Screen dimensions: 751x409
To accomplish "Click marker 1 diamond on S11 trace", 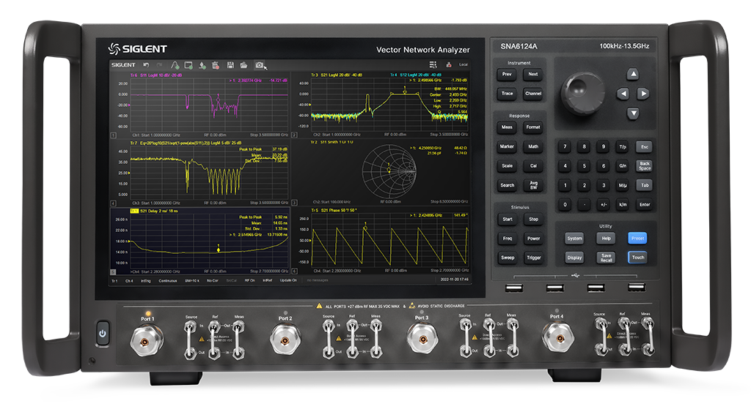I will click(219, 101).
